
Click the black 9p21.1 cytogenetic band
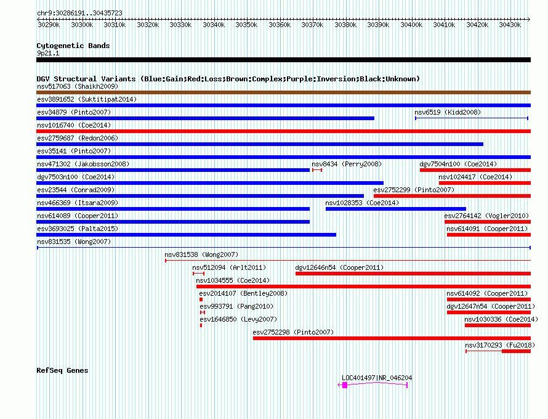tap(283, 60)
